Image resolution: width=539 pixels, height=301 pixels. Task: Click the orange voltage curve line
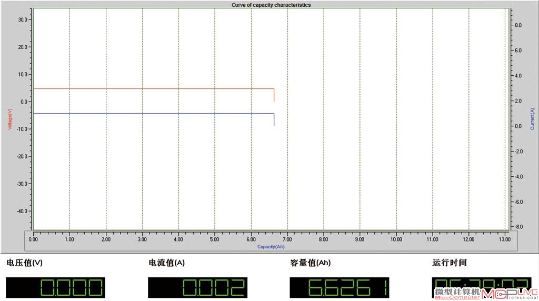[153, 88]
